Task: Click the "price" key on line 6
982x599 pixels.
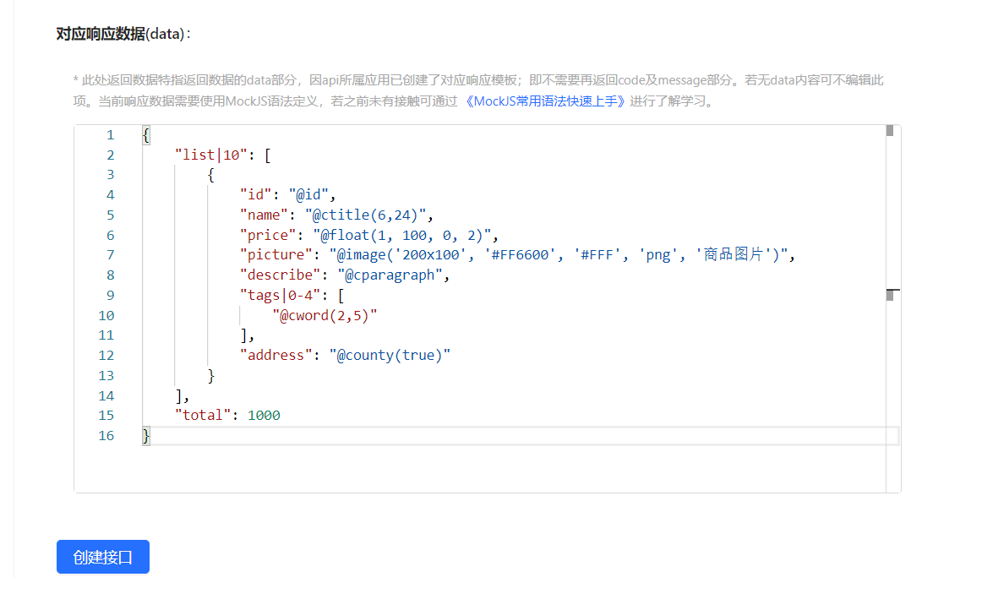Action: pos(267,235)
